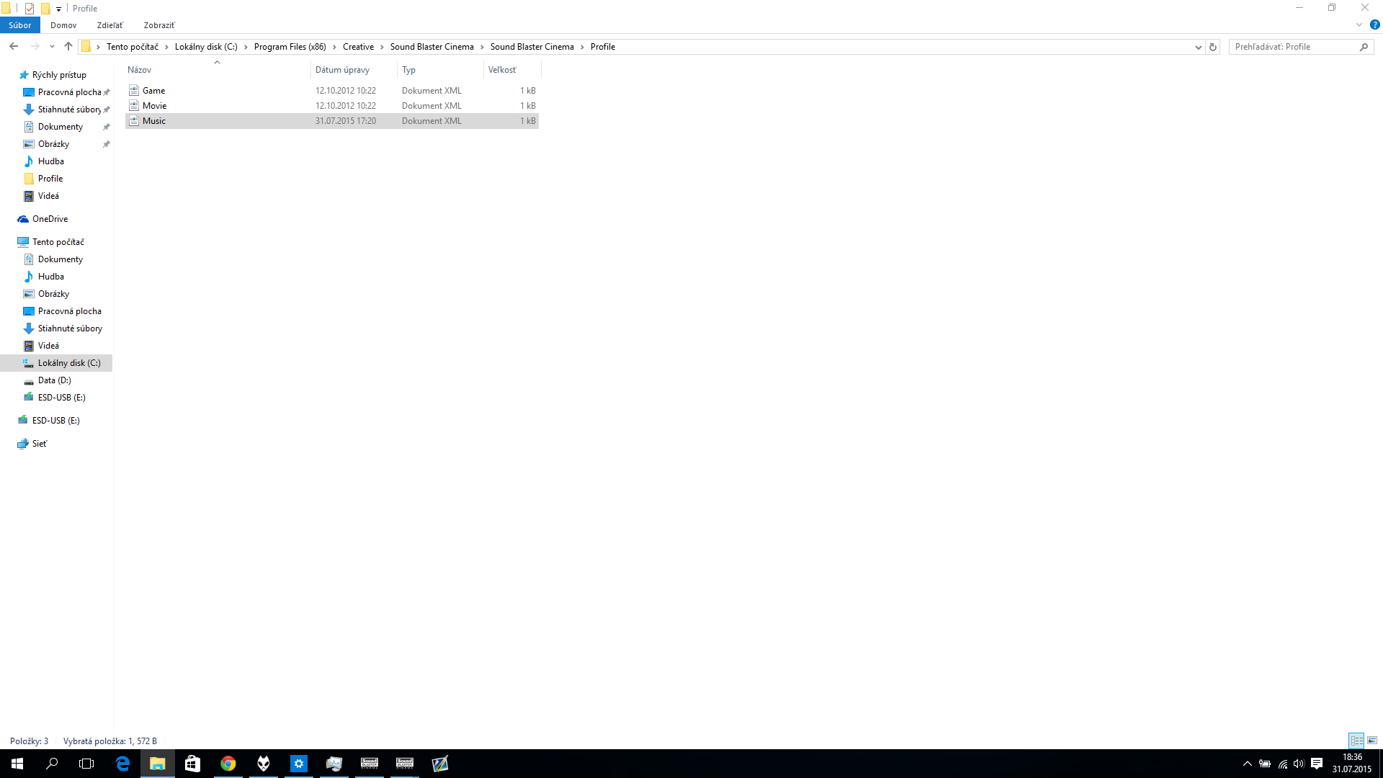The width and height of the screenshot is (1383, 778).
Task: Click the first Sound Blaster Cinema breadcrumb
Action: click(x=432, y=47)
